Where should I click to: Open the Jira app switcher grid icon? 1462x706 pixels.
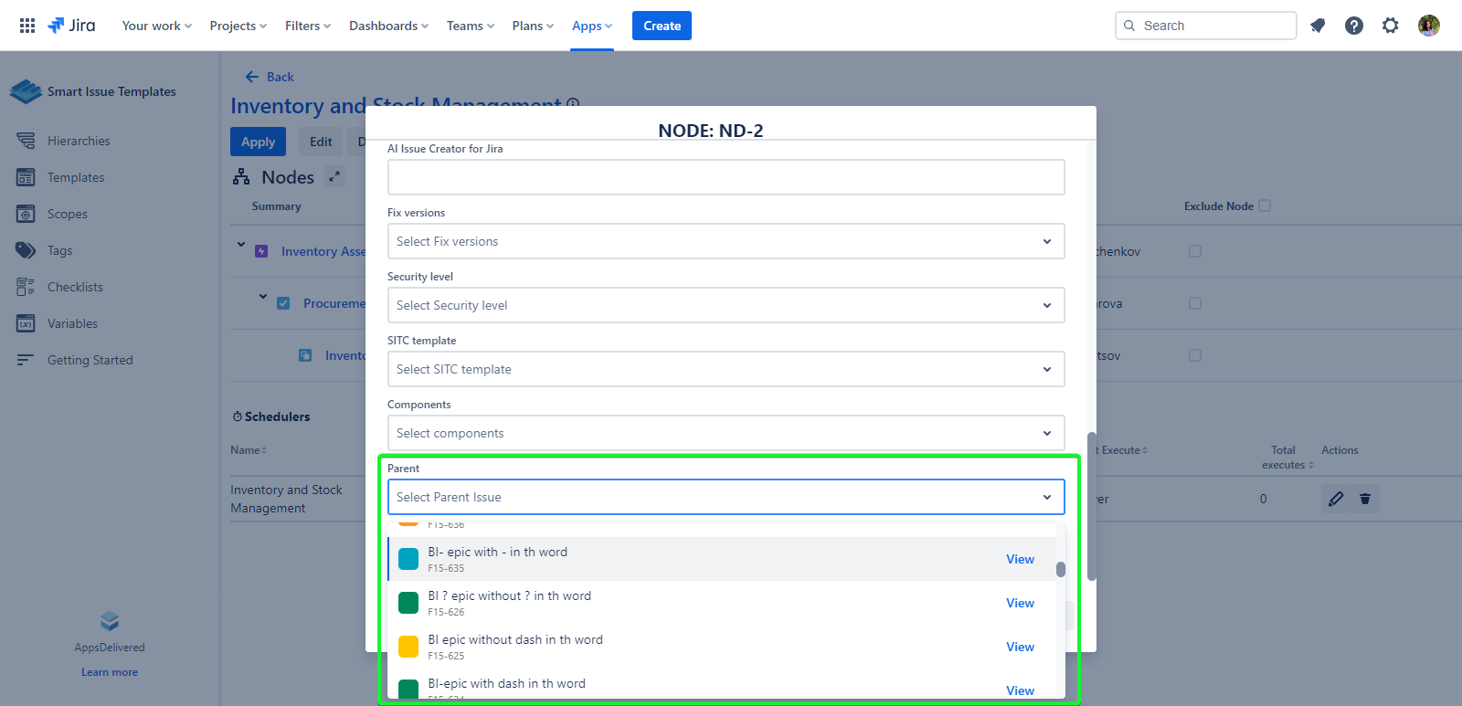click(x=27, y=26)
